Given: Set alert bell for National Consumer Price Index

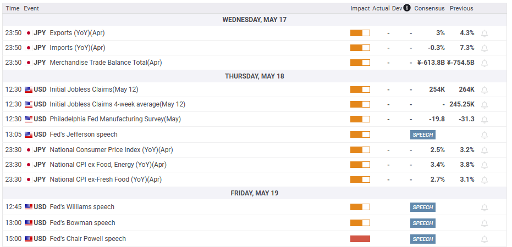Looking at the screenshot, I should (x=485, y=150).
